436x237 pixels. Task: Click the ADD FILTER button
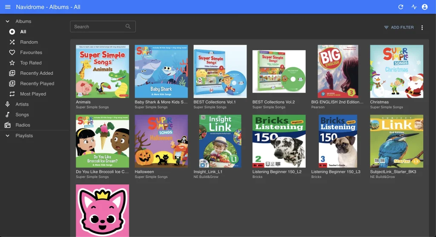tap(399, 28)
